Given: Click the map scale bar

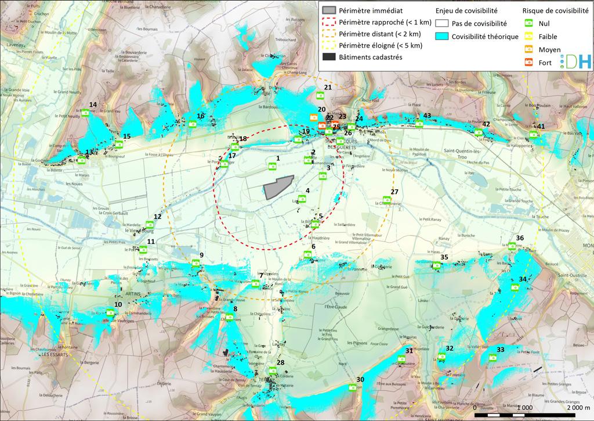Looking at the screenshot, I should pos(525,415).
